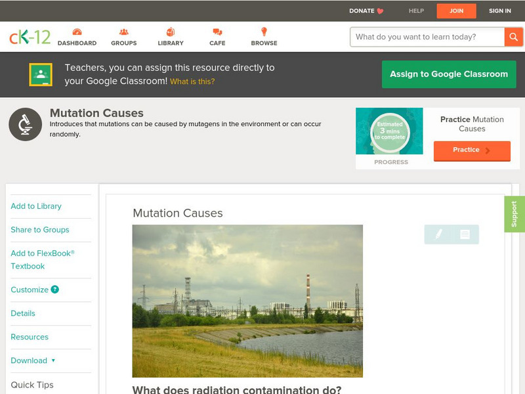
Task: Open the 'What is this?' link
Action: click(192, 81)
